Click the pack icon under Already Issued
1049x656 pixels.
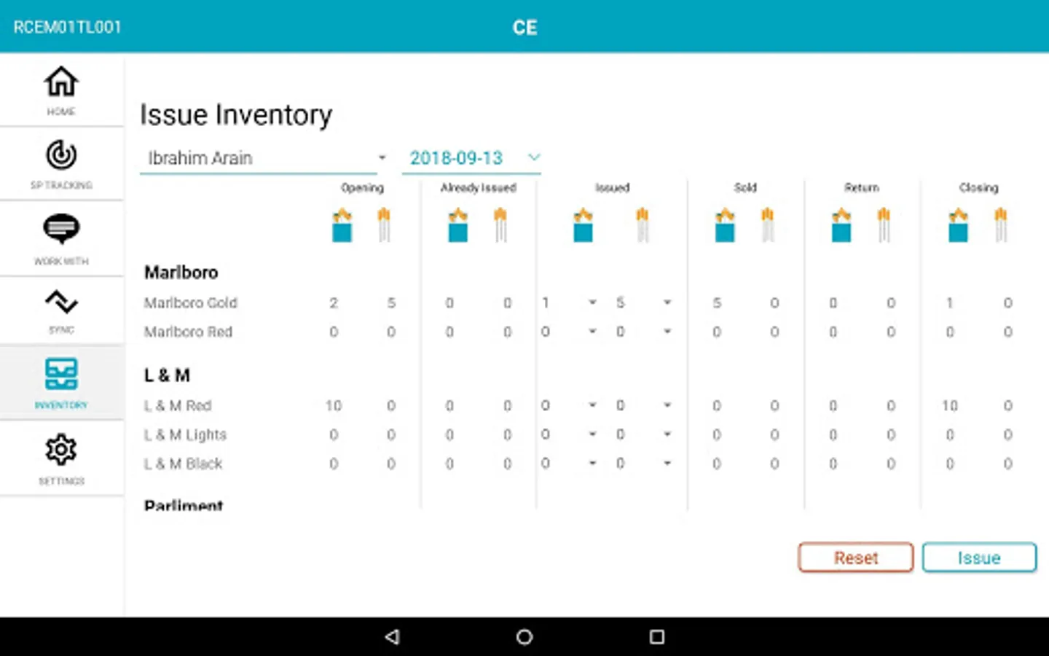pyautogui.click(x=457, y=225)
